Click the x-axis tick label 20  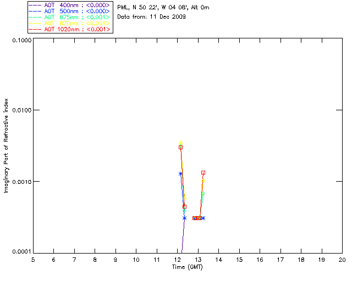[342, 260]
